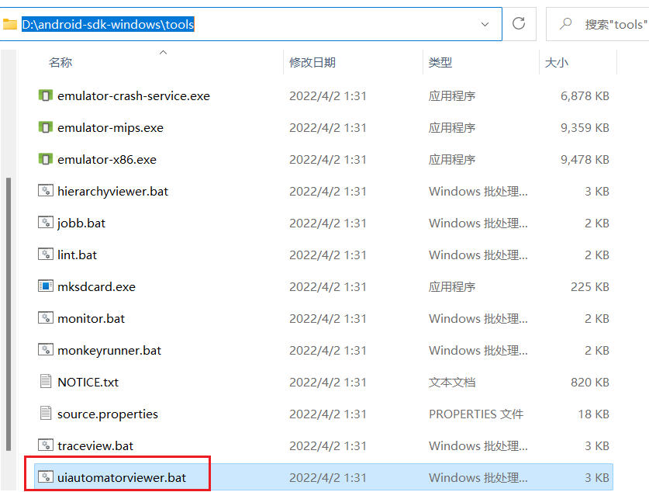This screenshot has width=649, height=492.
Task: Click the 18 KB size of source.properties
Action: pyautogui.click(x=593, y=414)
